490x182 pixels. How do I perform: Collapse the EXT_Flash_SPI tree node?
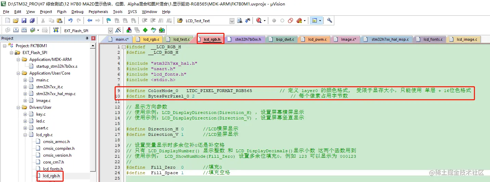(x=11, y=53)
